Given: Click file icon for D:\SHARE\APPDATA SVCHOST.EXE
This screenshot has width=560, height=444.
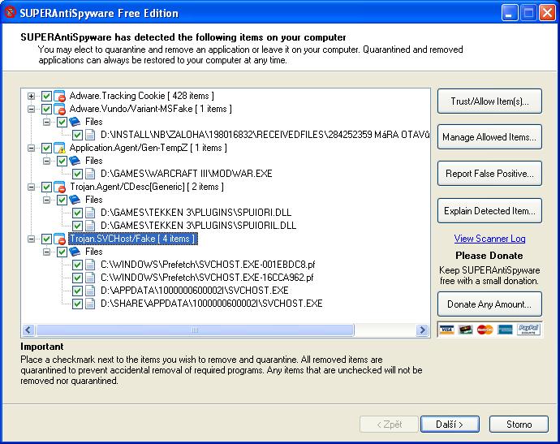Looking at the screenshot, I should pyautogui.click(x=90, y=304).
